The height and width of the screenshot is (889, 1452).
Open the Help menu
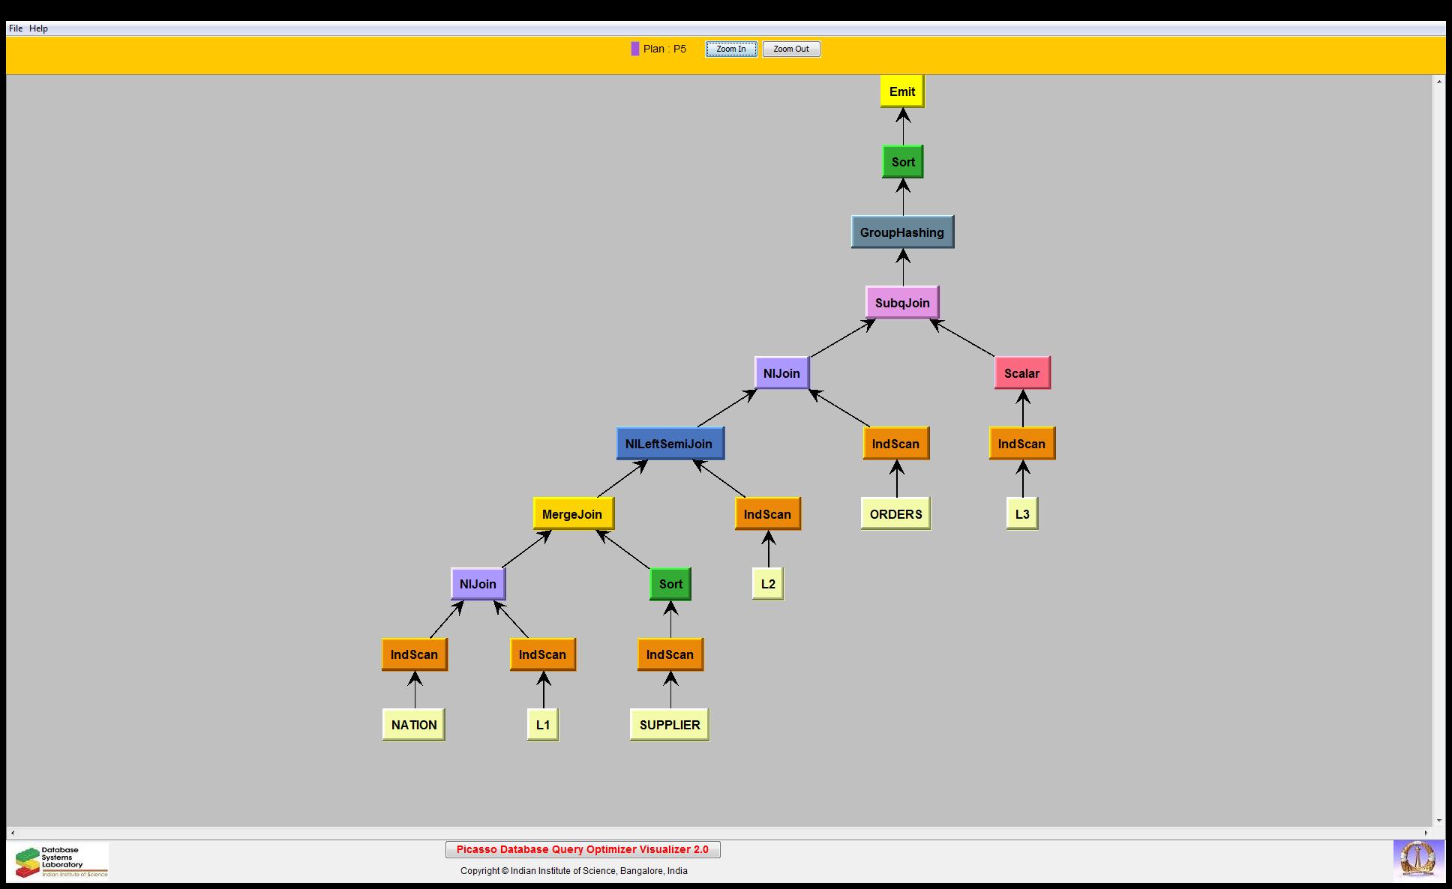coord(38,28)
